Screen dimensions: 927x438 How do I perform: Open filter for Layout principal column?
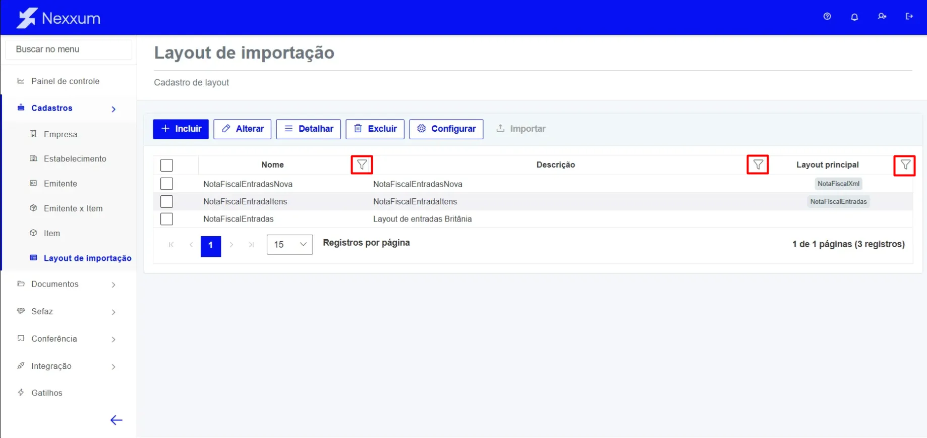click(x=905, y=165)
